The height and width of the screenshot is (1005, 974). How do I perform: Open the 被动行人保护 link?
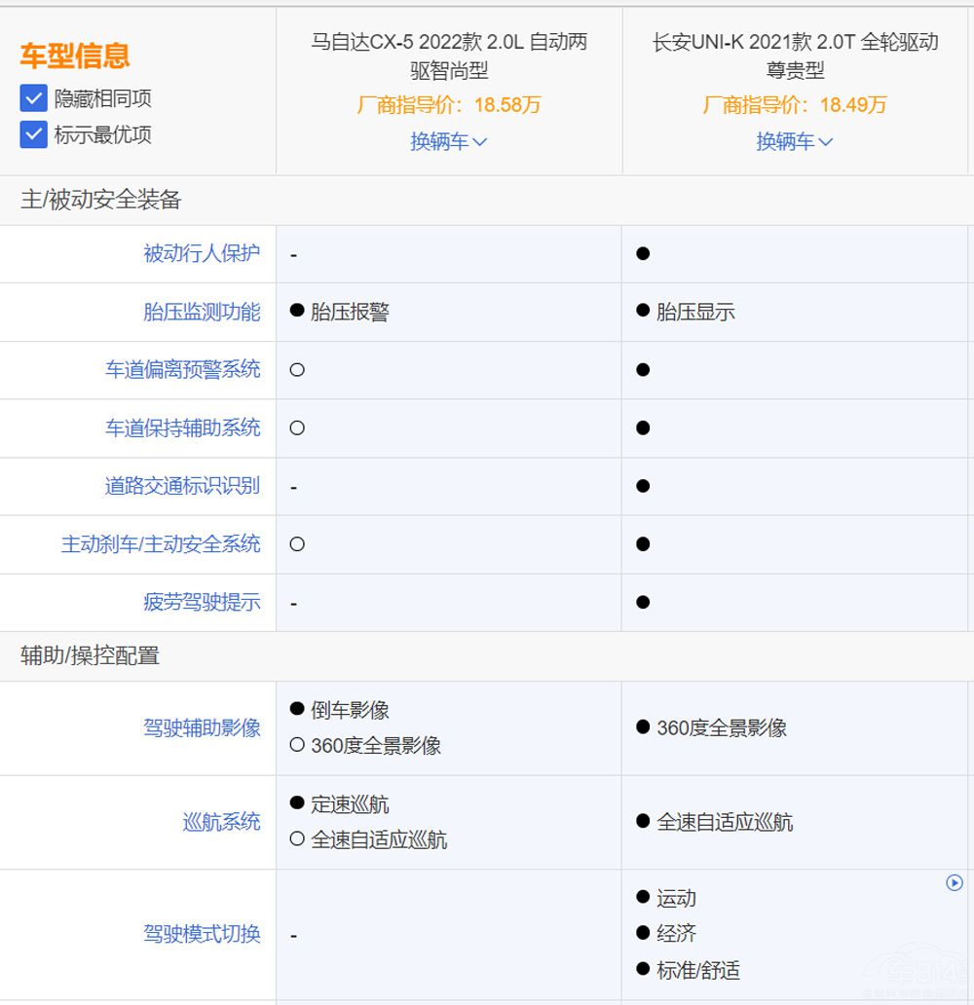point(202,253)
